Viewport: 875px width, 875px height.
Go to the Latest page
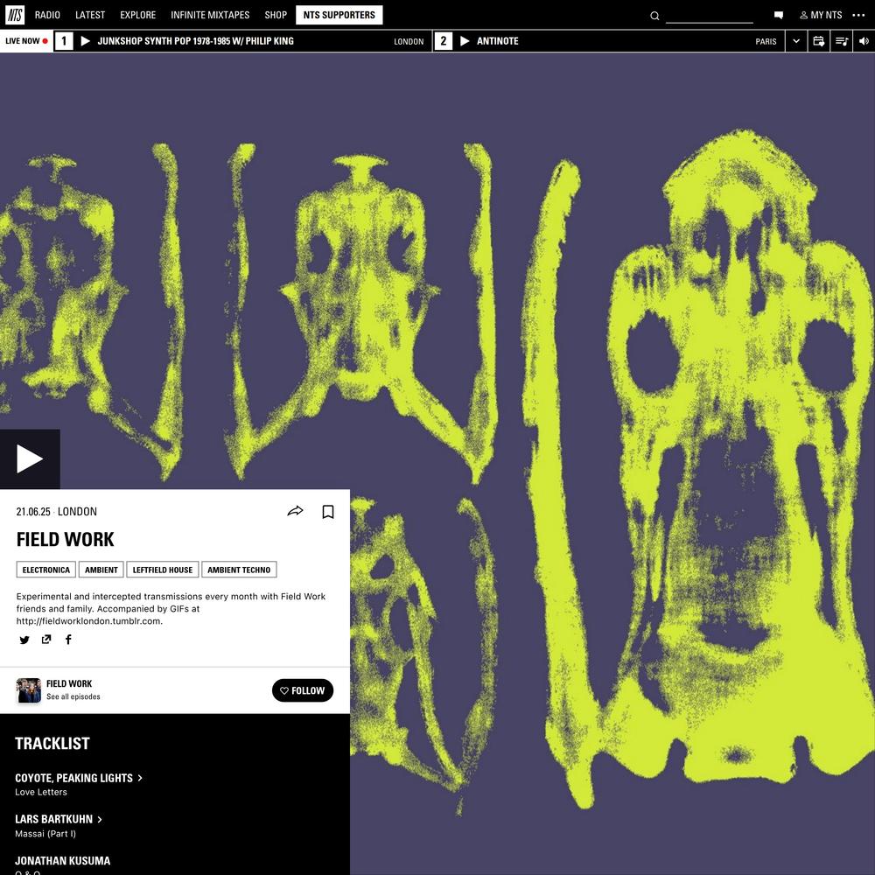pos(90,15)
